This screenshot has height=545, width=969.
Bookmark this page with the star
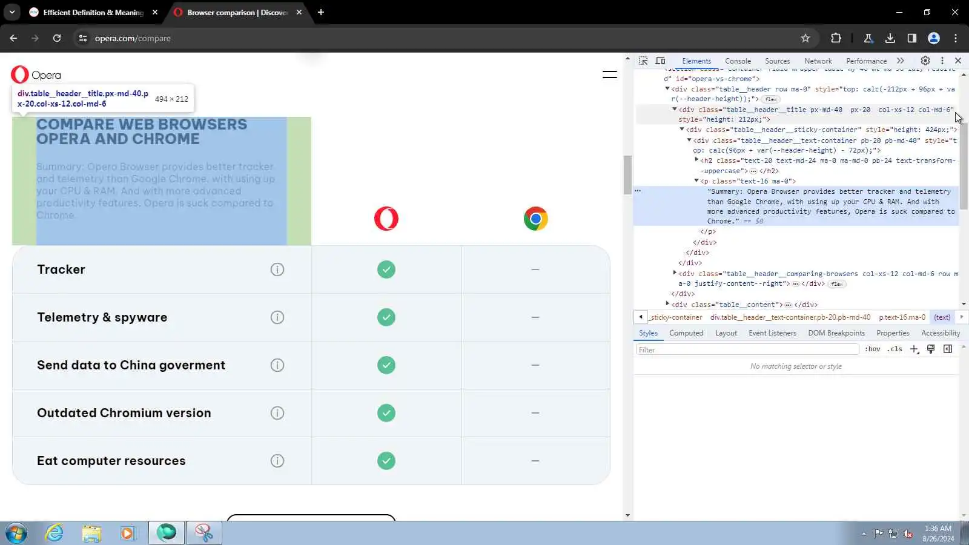coord(805,38)
